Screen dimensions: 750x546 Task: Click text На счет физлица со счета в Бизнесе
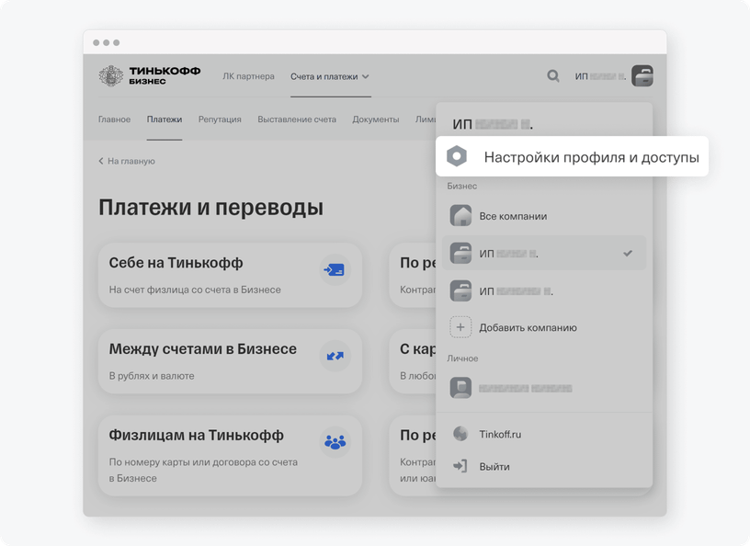click(195, 290)
